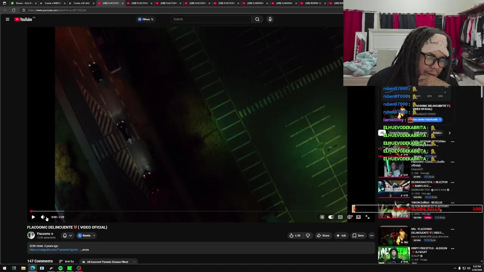
Task: Open the Flacoomc channel name link
Action: (x=43, y=234)
